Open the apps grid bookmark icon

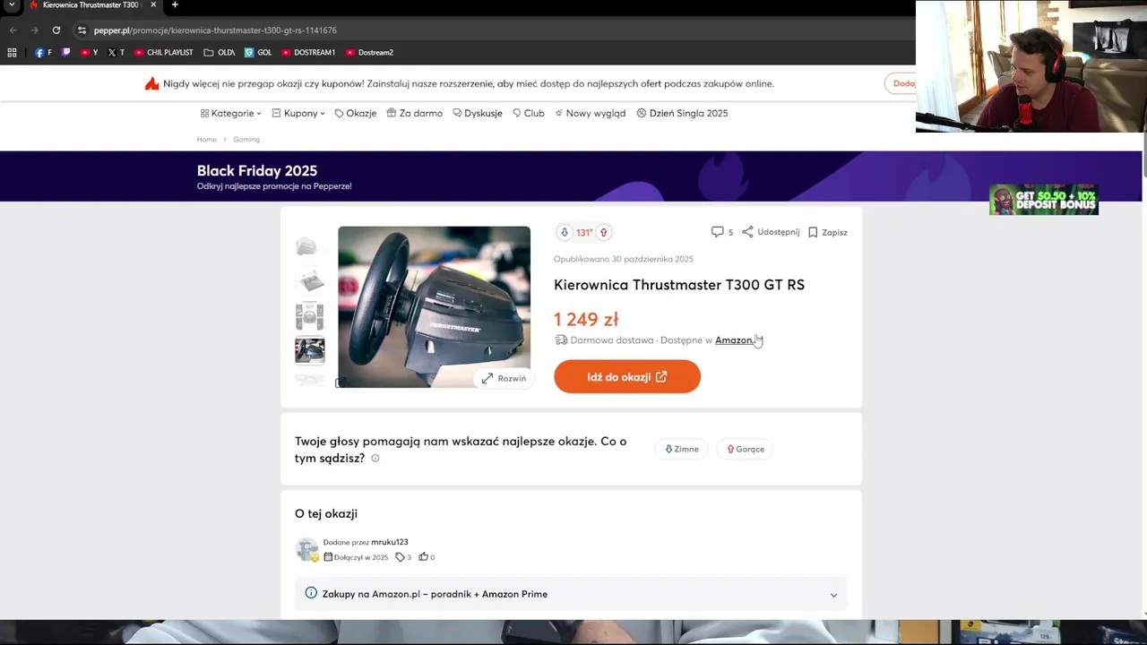(12, 53)
